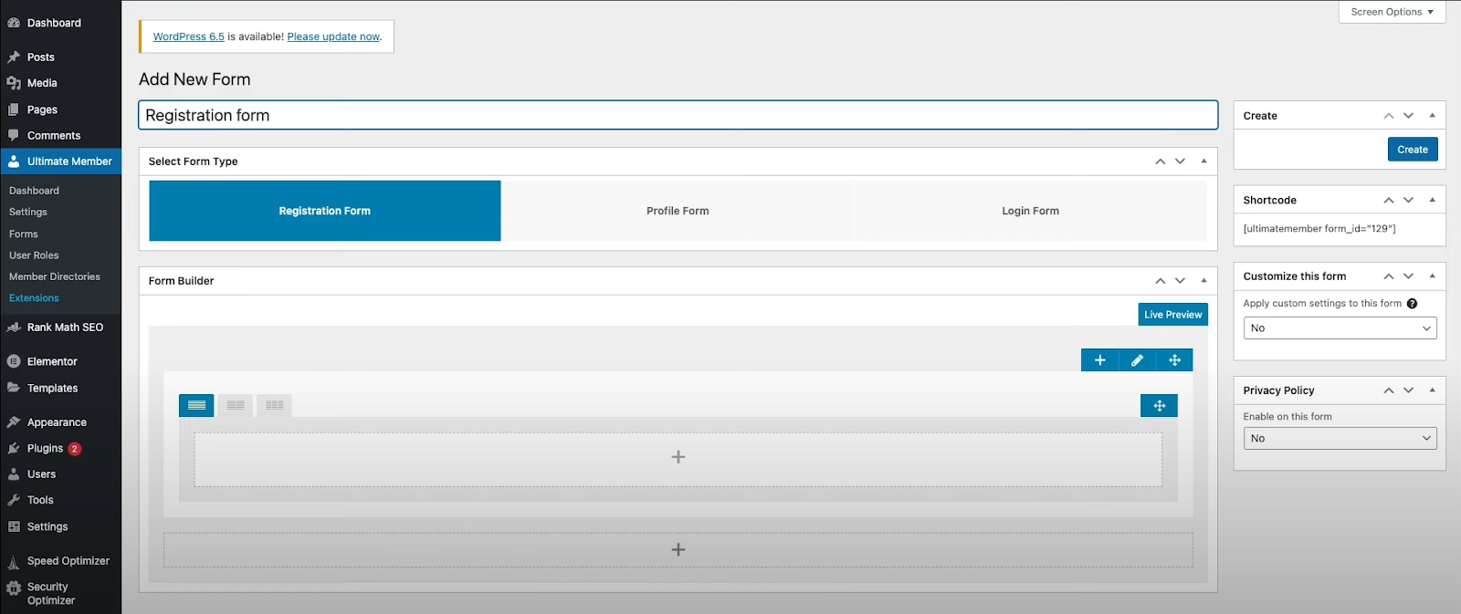Select the two-column layout icon
The image size is (1461, 614).
pyautogui.click(x=236, y=405)
